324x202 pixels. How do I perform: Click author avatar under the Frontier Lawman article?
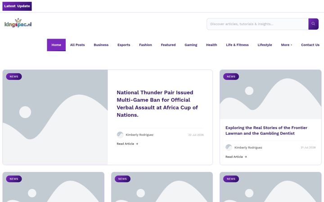point(229,147)
